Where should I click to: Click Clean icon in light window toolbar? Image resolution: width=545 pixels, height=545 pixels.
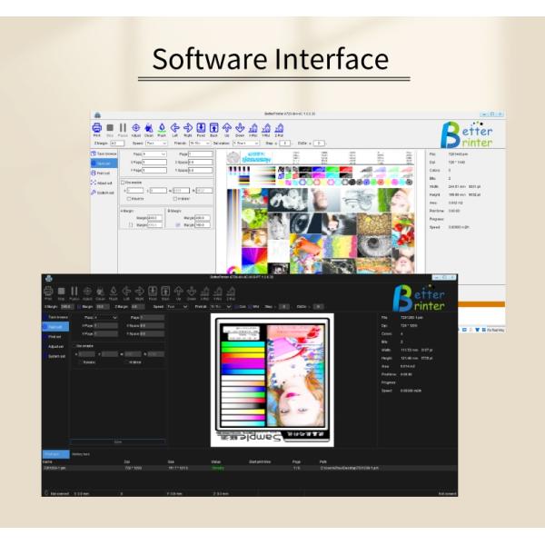click(149, 128)
